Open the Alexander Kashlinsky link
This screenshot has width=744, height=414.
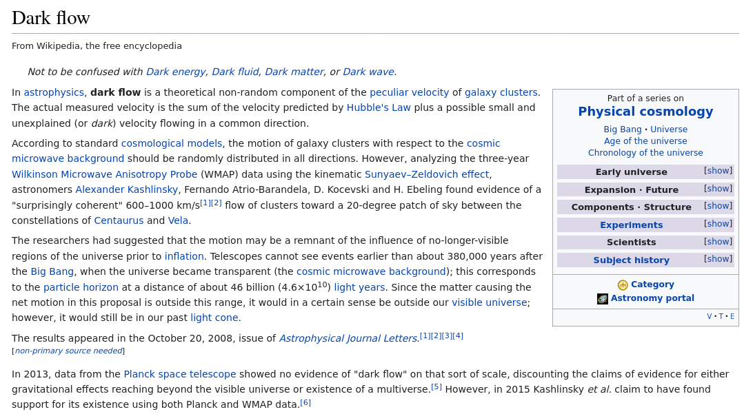coord(127,189)
